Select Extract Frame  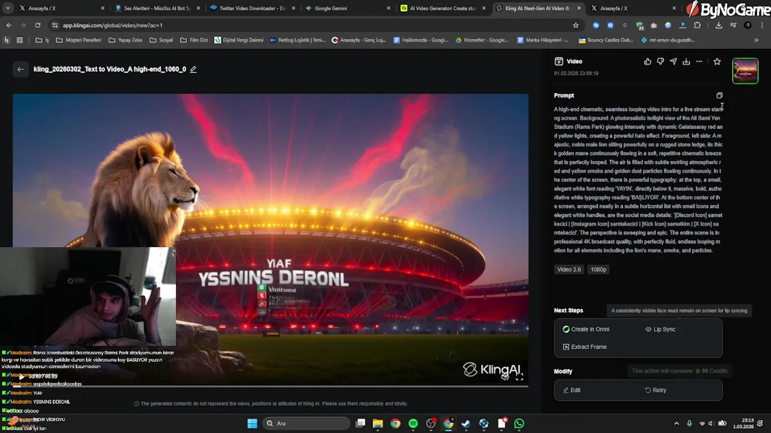coord(584,347)
